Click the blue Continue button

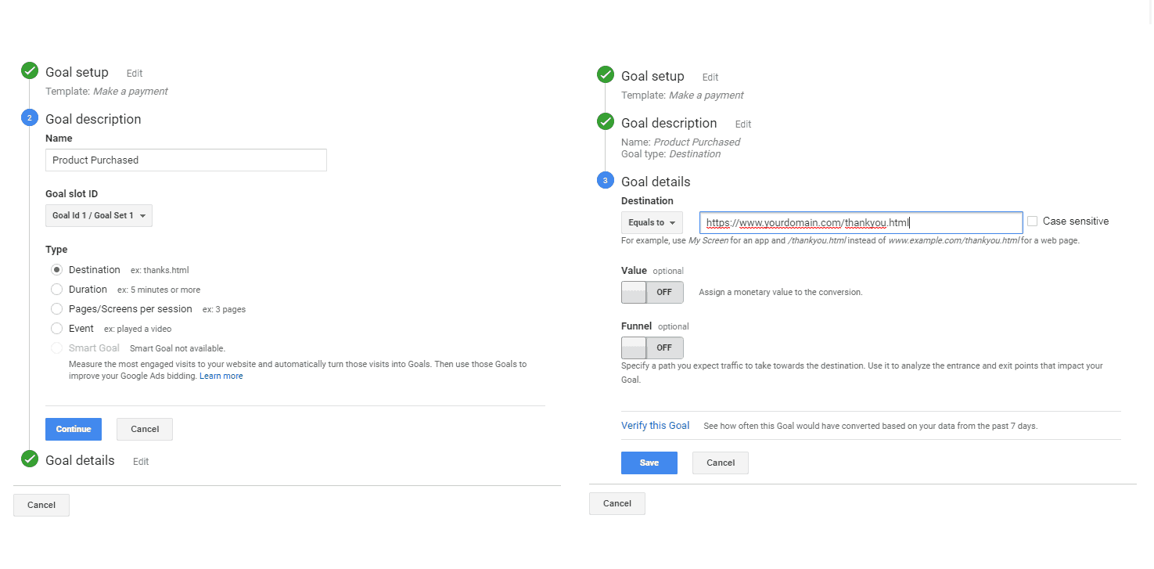pyautogui.click(x=74, y=429)
